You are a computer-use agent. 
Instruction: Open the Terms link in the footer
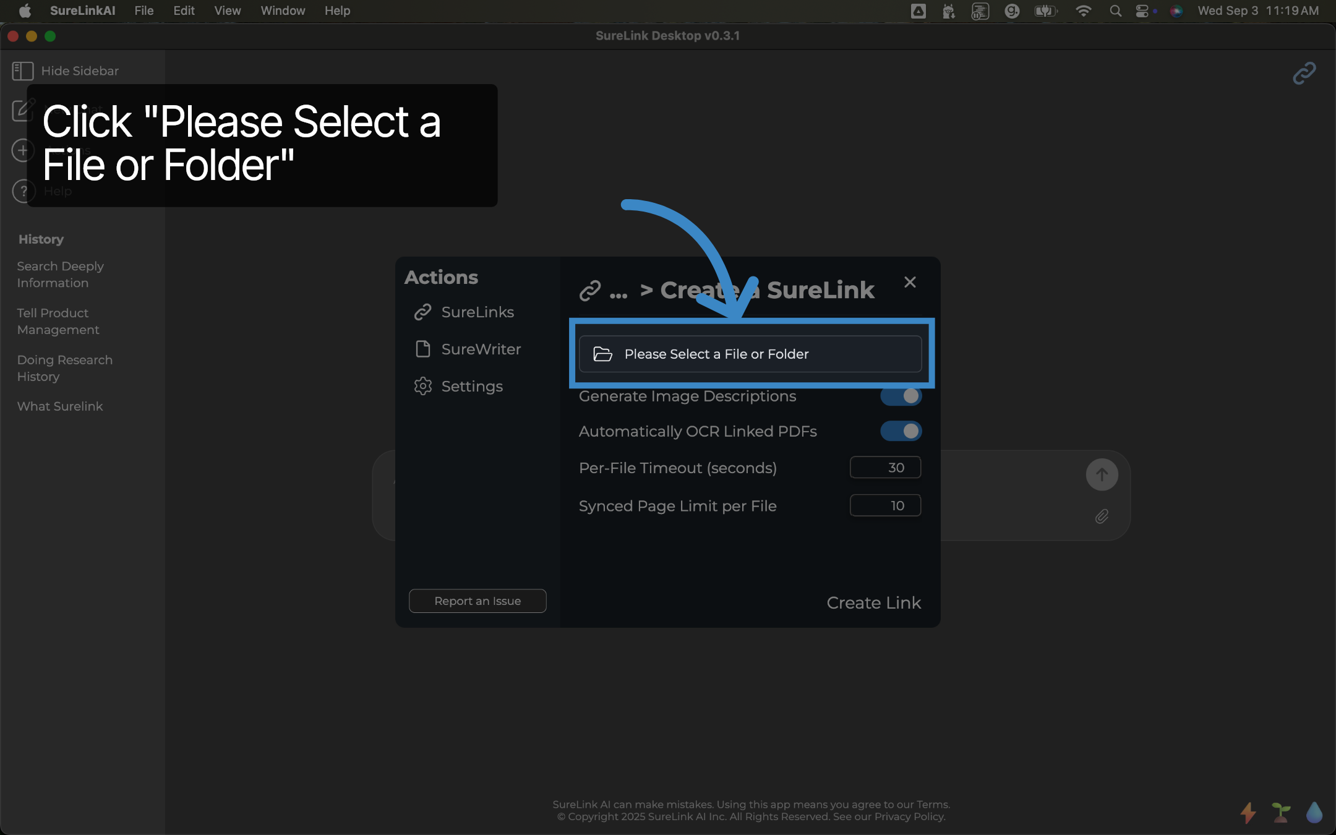[x=933, y=805]
